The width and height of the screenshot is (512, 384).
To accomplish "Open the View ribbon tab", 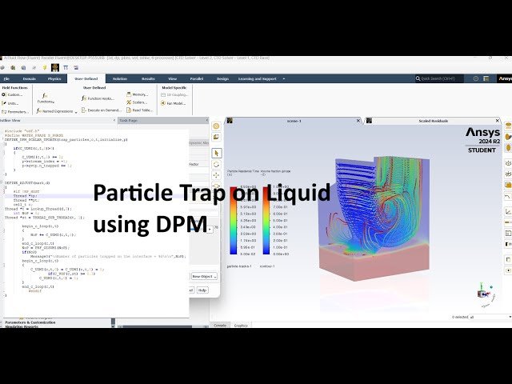I will [x=173, y=78].
